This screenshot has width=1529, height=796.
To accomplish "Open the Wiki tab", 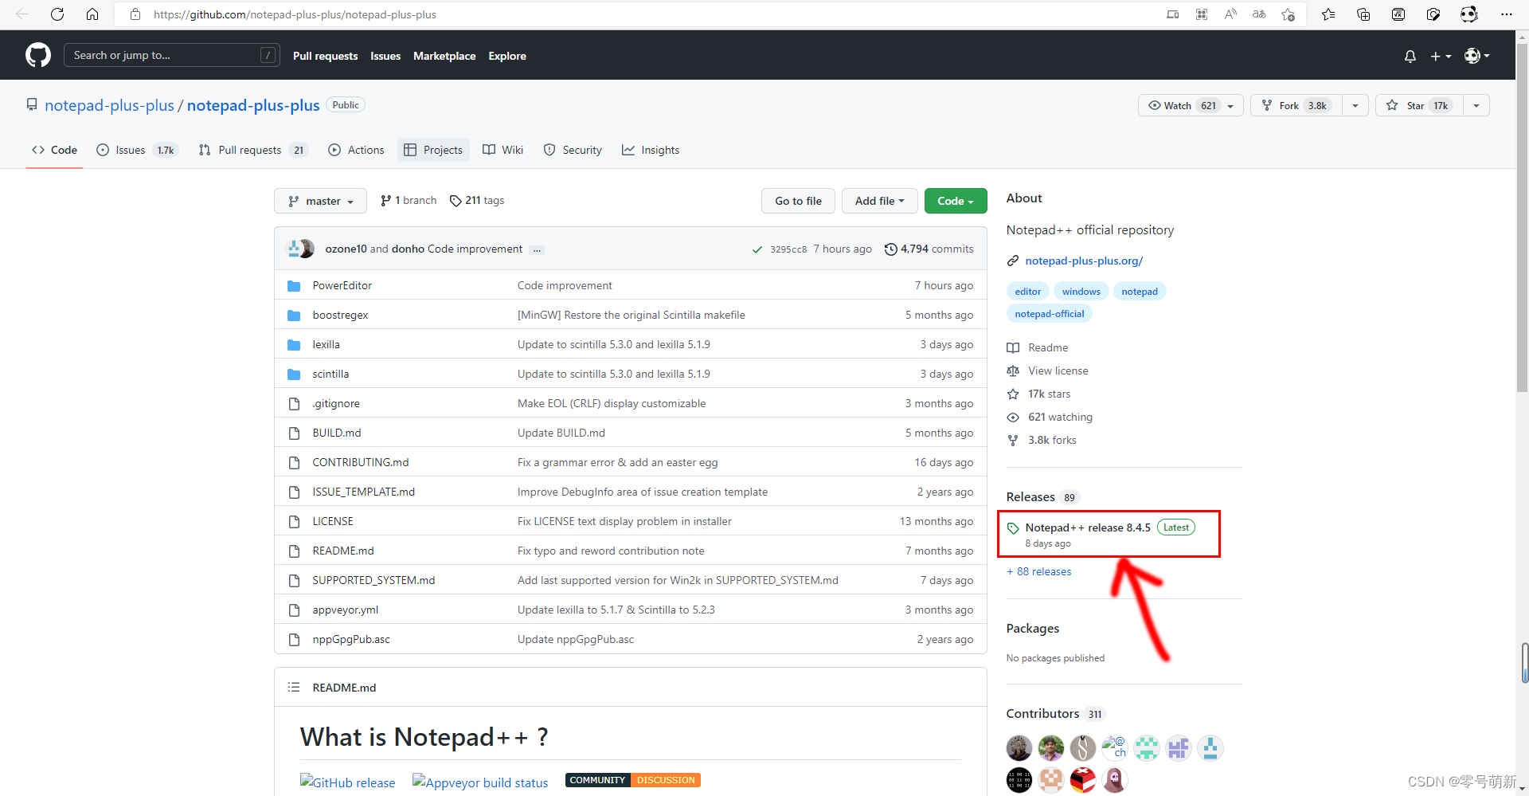I will pos(503,150).
